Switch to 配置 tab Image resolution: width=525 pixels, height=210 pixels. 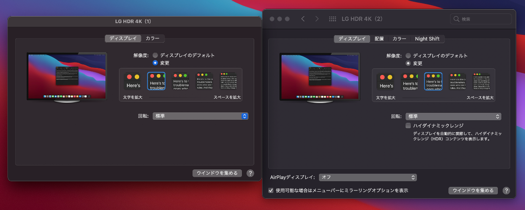[x=379, y=39]
